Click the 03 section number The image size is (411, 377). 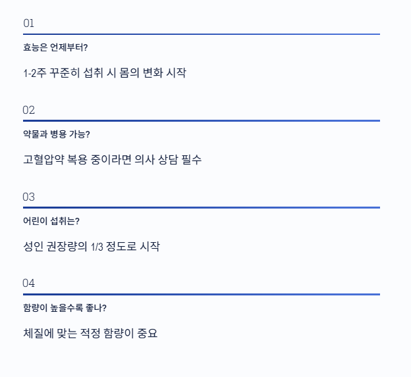[x=28, y=197]
